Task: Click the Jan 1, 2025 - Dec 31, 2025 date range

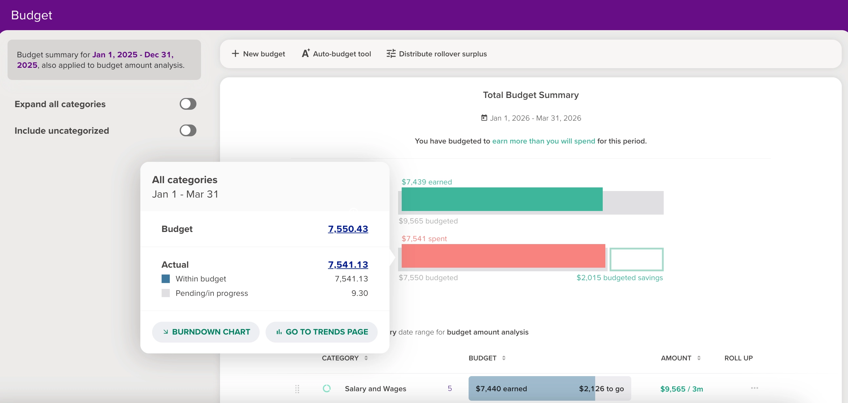Action: (x=133, y=55)
